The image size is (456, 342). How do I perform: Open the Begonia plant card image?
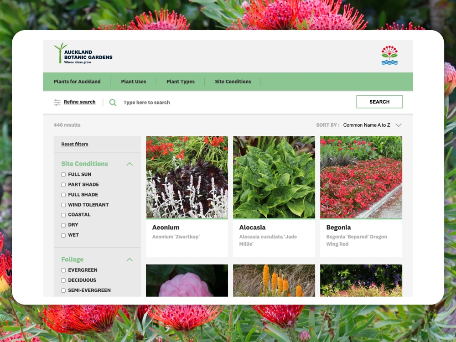(361, 177)
